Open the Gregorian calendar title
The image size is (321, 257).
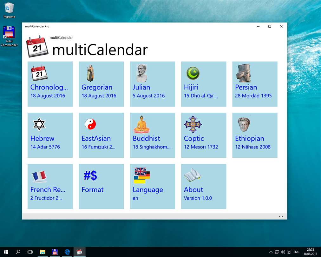click(97, 88)
